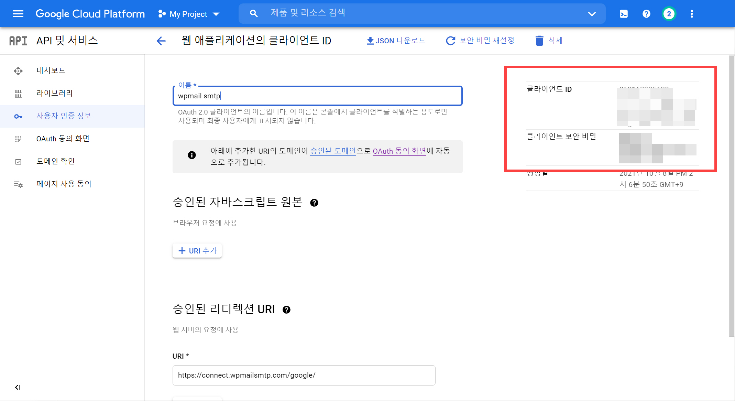Open the hamburger navigation menu
The height and width of the screenshot is (401, 735).
[x=18, y=14]
